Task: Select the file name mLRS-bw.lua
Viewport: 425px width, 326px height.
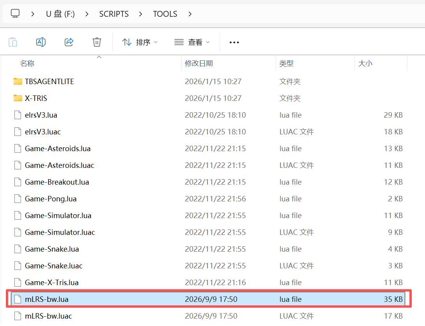Action: (x=47, y=300)
